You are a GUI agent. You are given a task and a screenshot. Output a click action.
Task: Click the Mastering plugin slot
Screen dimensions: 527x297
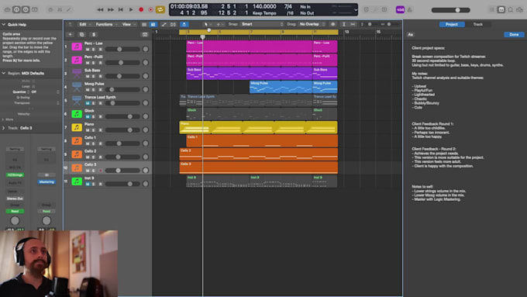46,181
